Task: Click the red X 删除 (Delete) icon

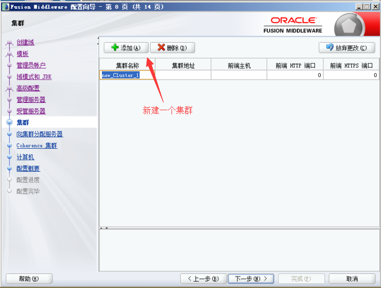Action: (161, 48)
